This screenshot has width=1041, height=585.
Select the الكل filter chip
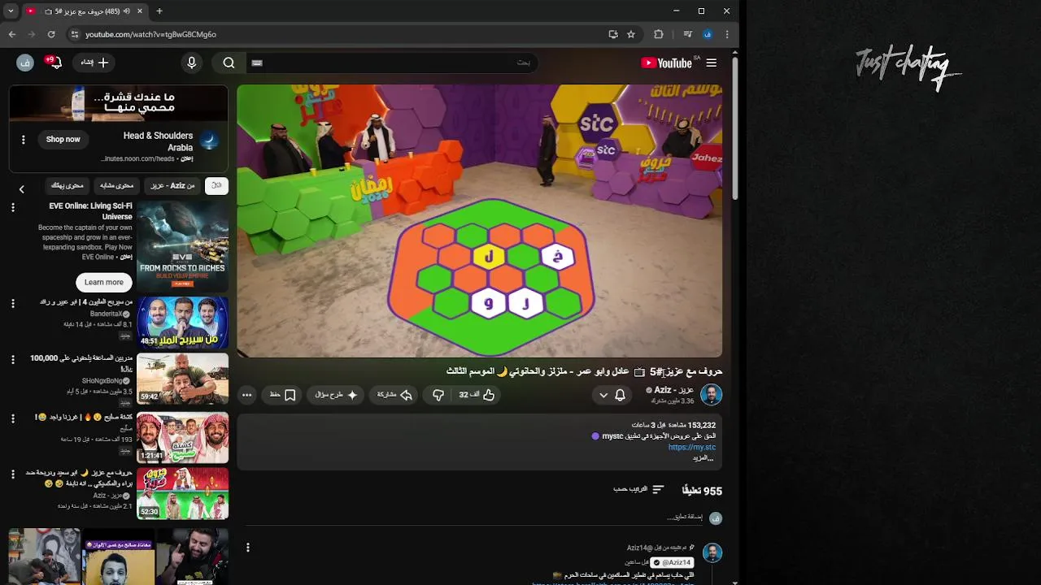pos(216,185)
